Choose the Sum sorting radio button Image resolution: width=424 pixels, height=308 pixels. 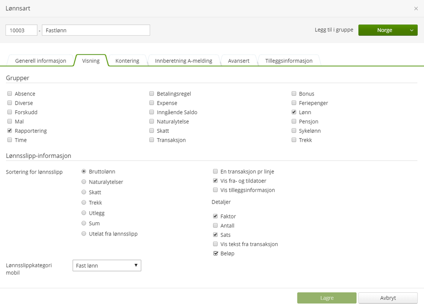[84, 223]
